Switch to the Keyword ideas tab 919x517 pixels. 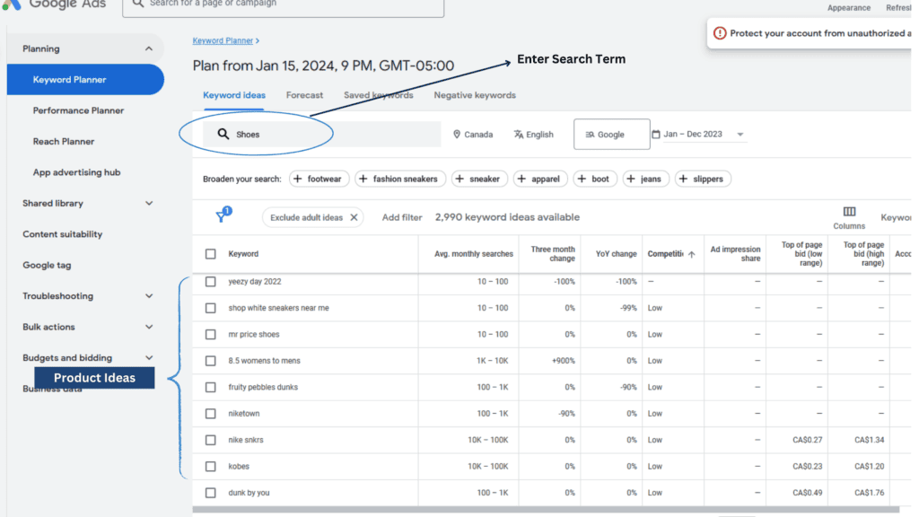(x=234, y=95)
